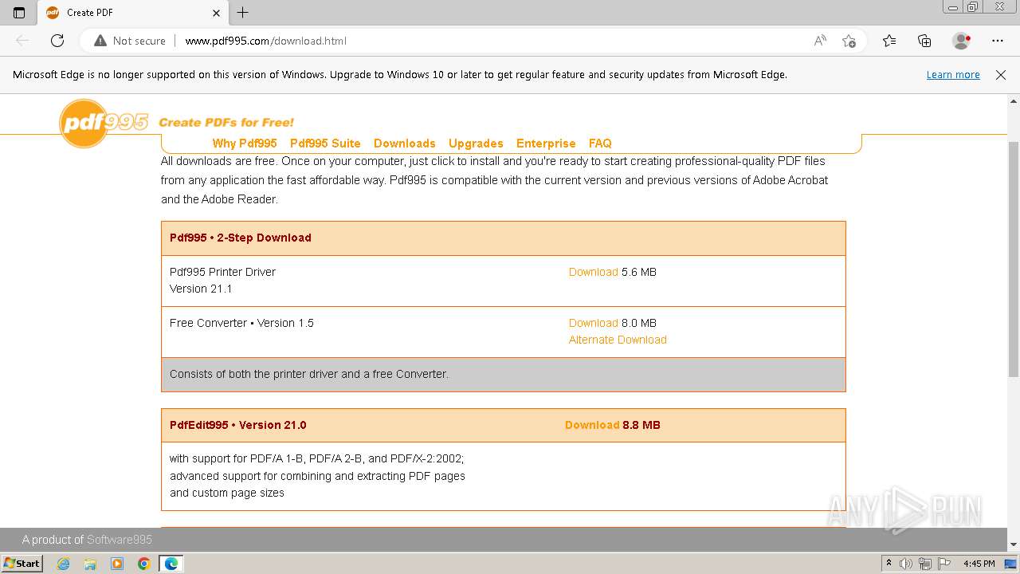This screenshot has height=574, width=1020.
Task: Add page to favorites star icon
Action: pos(849,41)
